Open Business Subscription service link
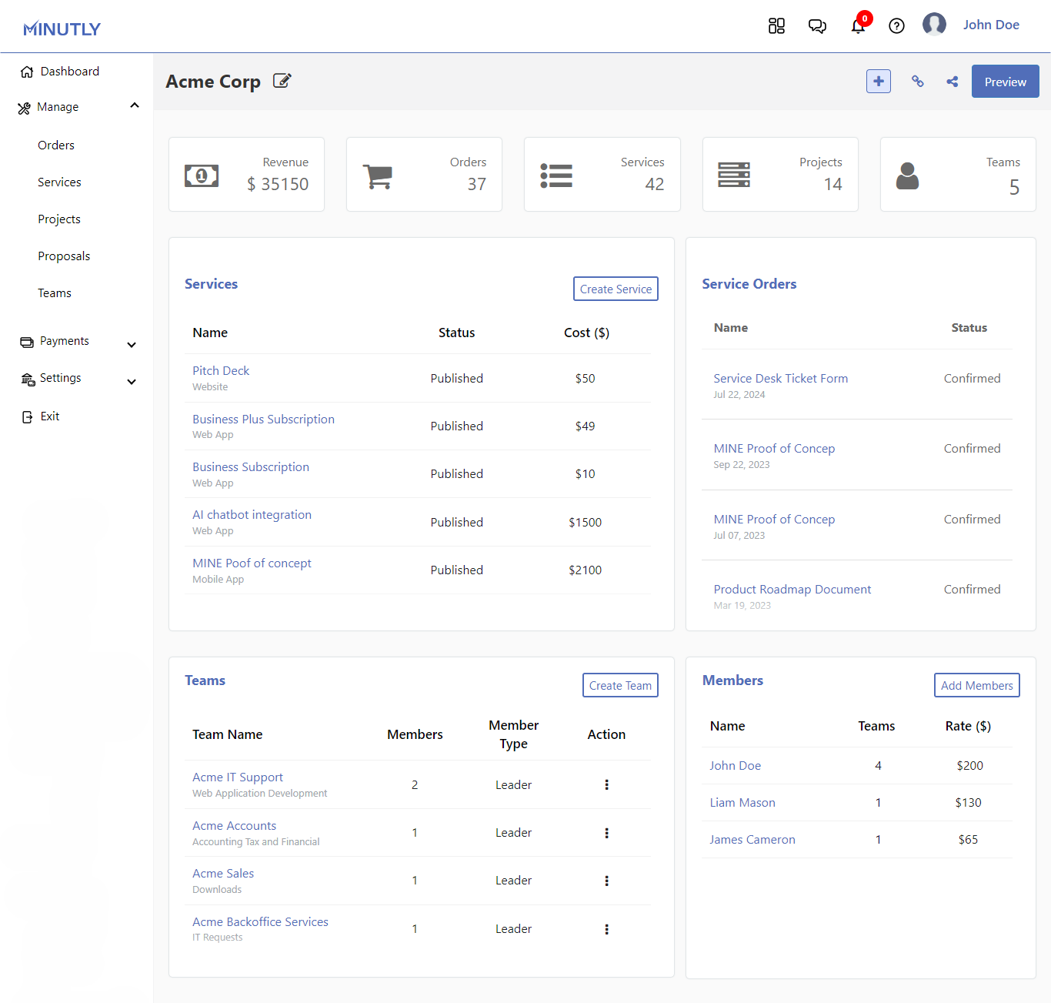 pos(251,467)
